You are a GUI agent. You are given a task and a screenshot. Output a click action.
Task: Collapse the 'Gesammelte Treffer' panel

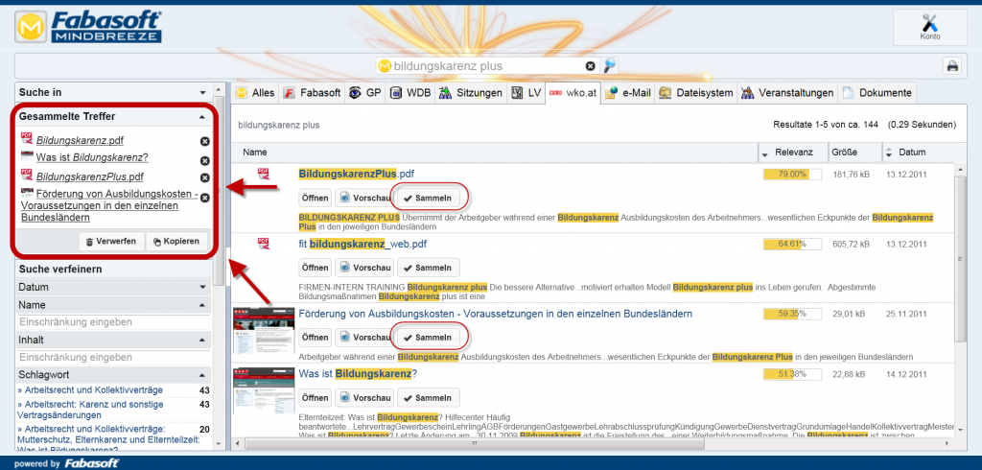(202, 117)
